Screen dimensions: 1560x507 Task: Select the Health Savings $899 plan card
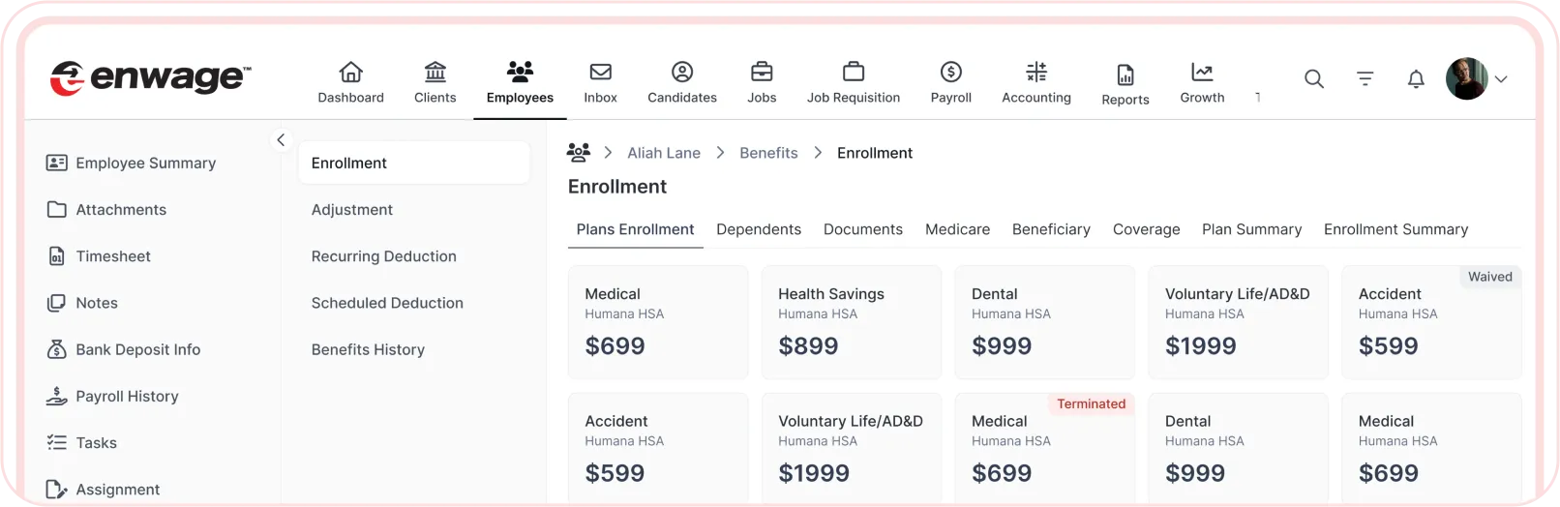pyautogui.click(x=851, y=322)
